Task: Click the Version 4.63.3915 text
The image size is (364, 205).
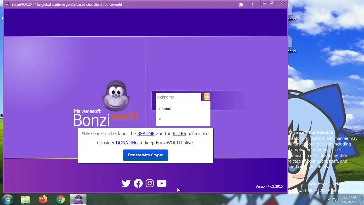Action: point(269,186)
